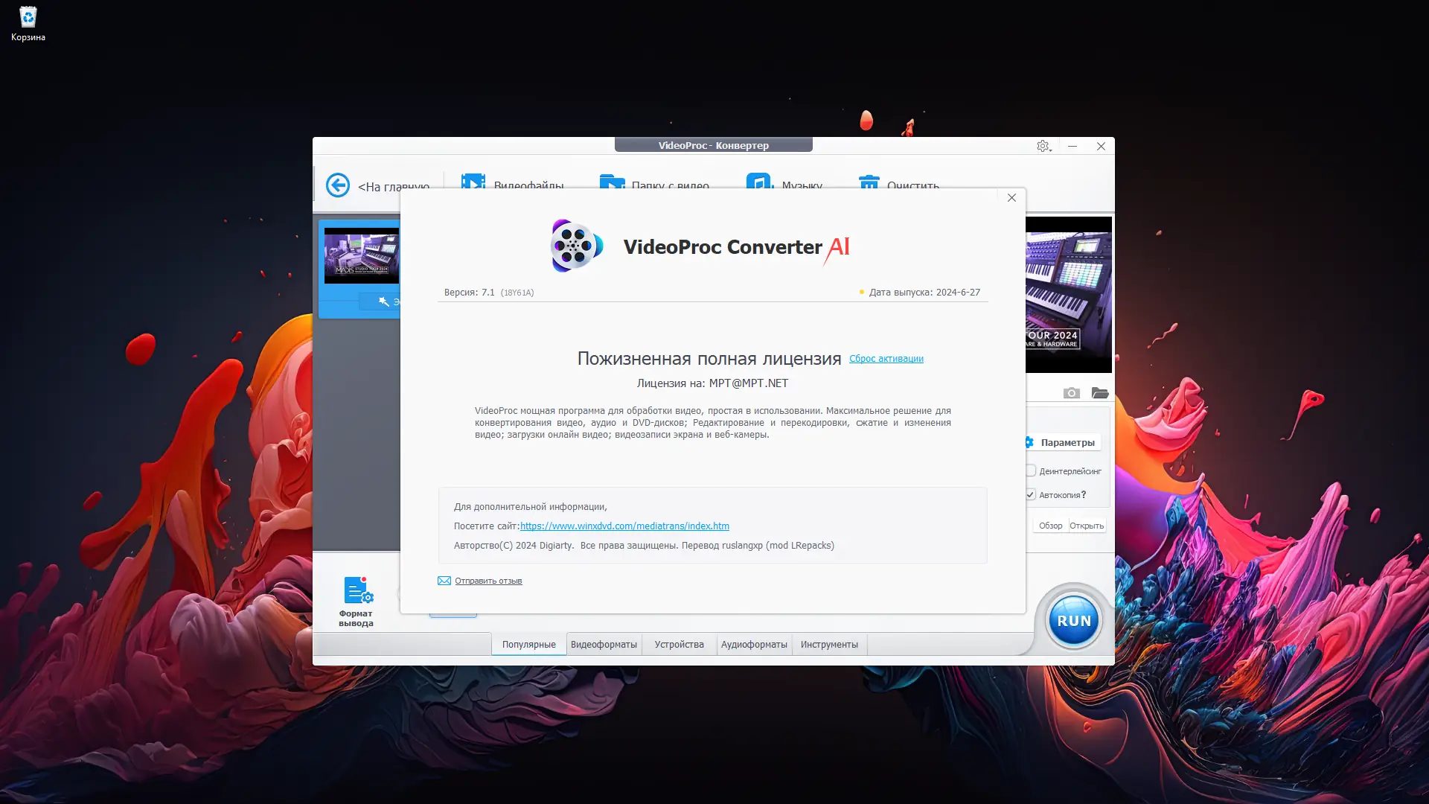
Task: Click the camera snapshot icon under preview
Action: (x=1071, y=393)
